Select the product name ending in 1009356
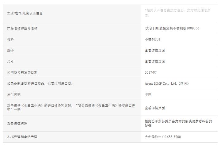Image resolution: width=221 pixels, height=153 pixels. tap(172, 28)
